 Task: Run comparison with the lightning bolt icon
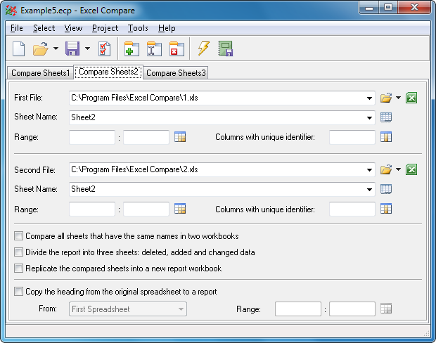203,48
